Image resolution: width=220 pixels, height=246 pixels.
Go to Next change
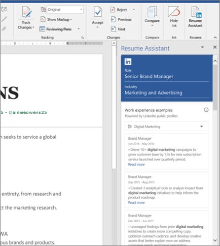[x=118, y=29]
